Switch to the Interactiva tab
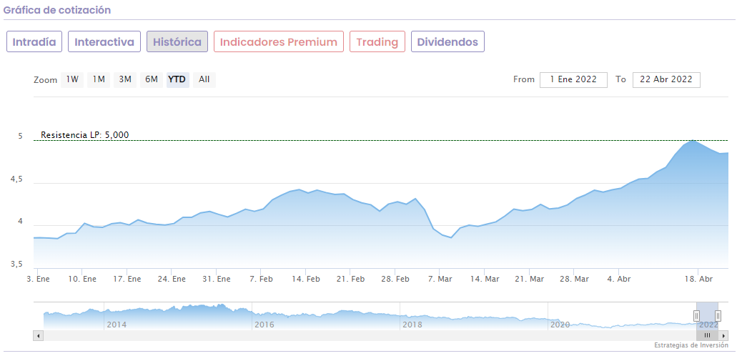Image resolution: width=742 pixels, height=356 pixels. 104,41
